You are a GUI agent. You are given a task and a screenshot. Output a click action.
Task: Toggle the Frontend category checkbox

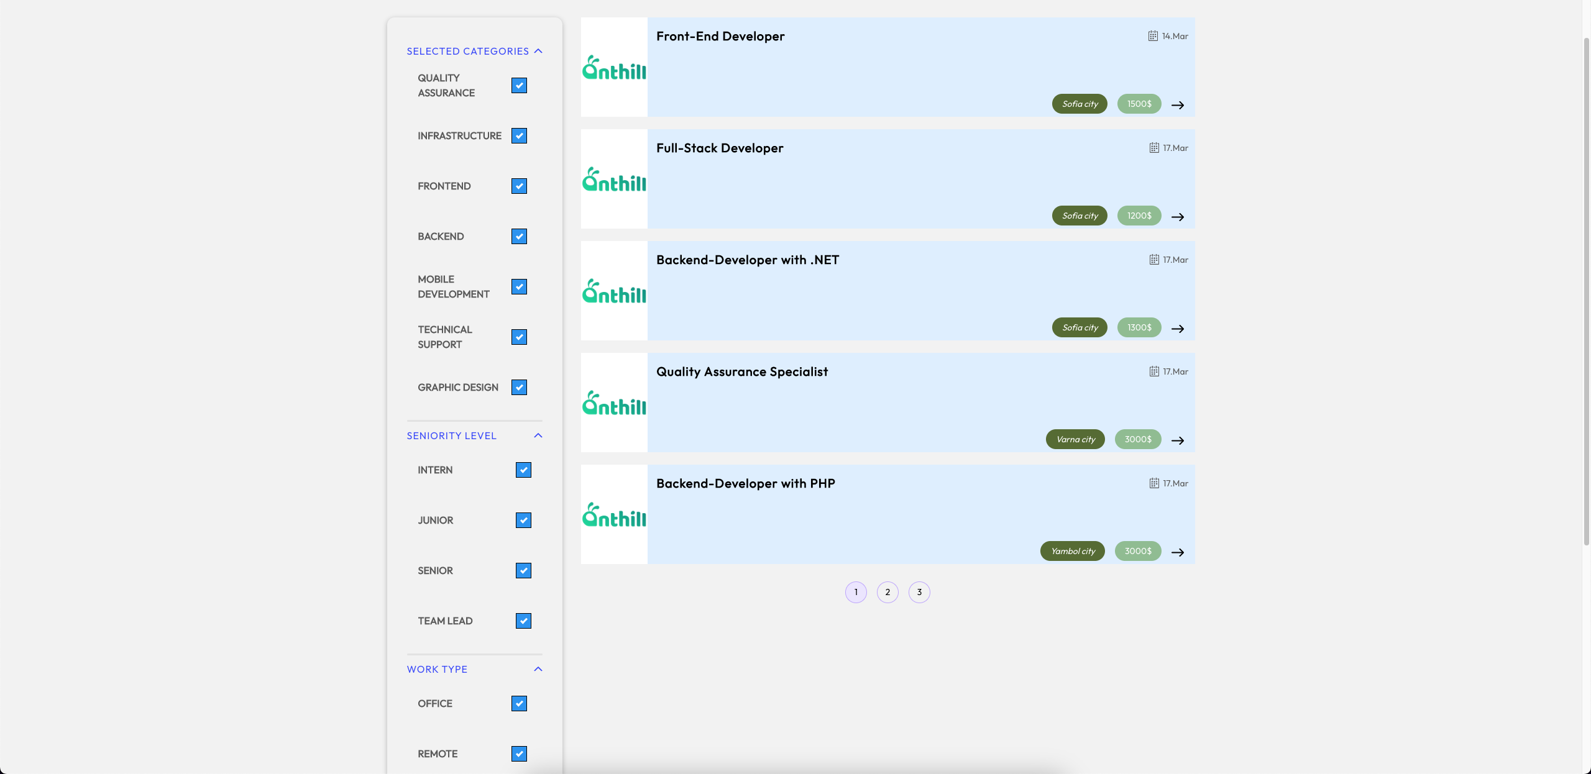pyautogui.click(x=519, y=186)
